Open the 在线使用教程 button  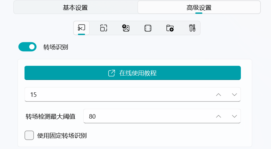(x=133, y=73)
